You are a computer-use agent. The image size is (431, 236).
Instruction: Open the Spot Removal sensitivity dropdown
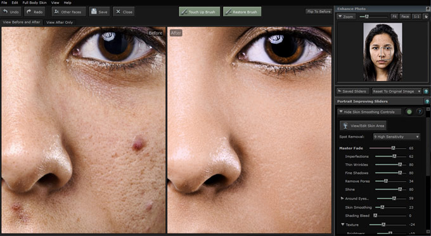click(396, 136)
